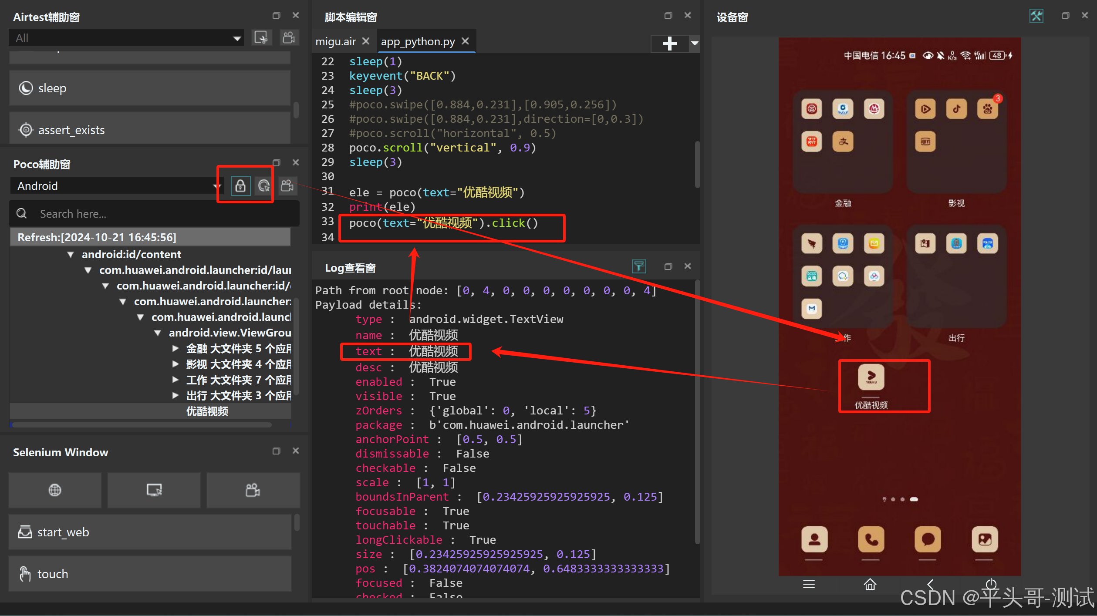Click the Log window filter icon
This screenshot has height=616, width=1097.
coord(639,266)
